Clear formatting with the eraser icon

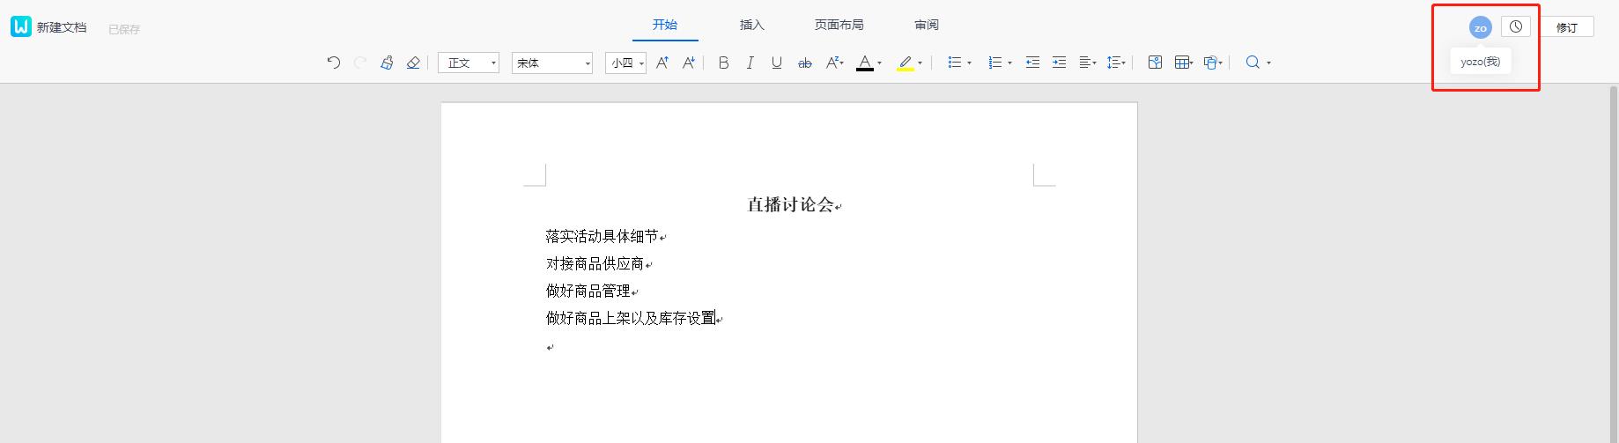[412, 63]
